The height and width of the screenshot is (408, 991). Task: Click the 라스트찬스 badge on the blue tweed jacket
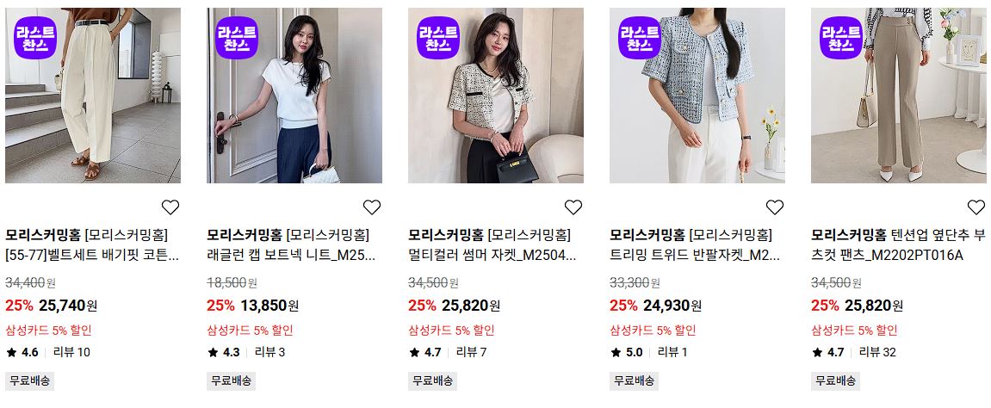pyautogui.click(x=640, y=37)
